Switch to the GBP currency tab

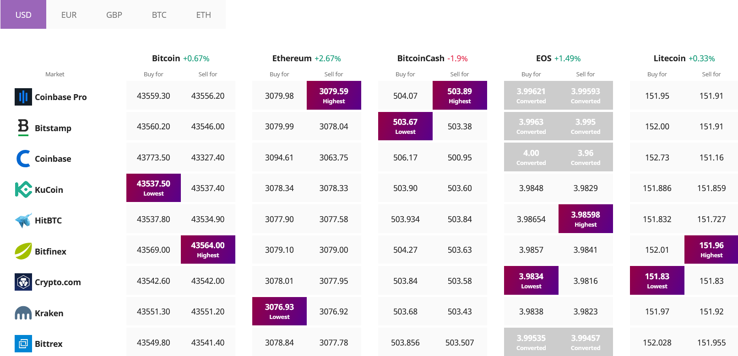[x=114, y=15]
